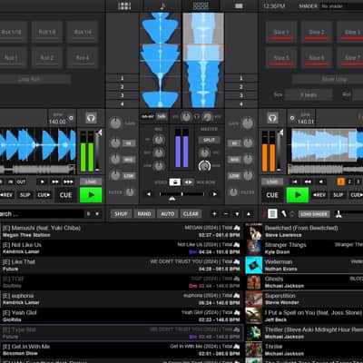Hit the left deck CUE button
Viewport: 363px width, 363px height.
click(x=65, y=195)
